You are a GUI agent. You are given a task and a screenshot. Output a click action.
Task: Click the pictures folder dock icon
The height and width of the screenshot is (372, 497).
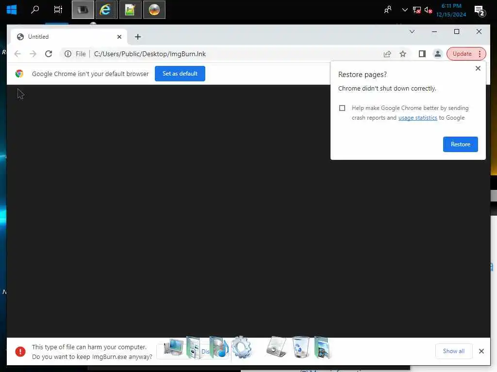tap(322, 348)
